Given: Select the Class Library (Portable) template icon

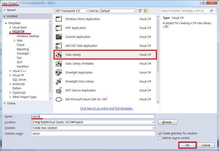Looking at the screenshot, I should pos(59,64).
